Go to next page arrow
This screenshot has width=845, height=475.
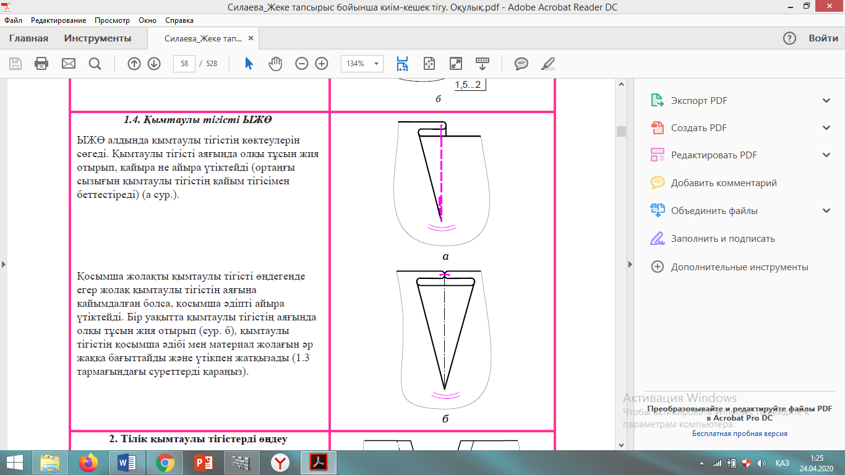pyautogui.click(x=154, y=64)
